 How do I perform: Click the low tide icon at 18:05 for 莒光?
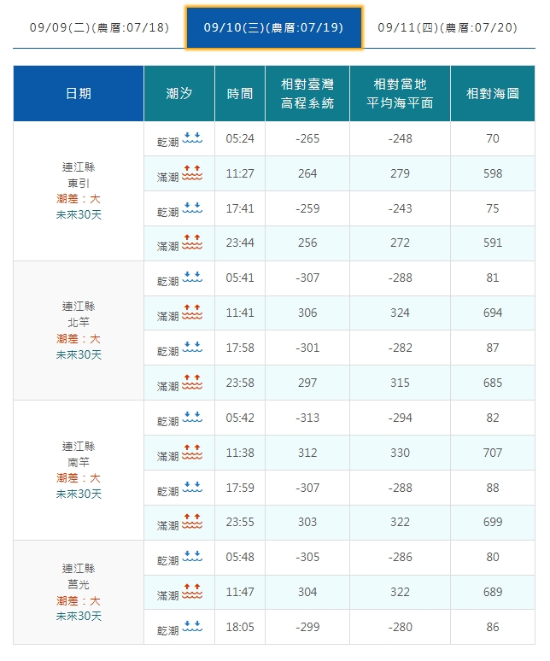[192, 627]
